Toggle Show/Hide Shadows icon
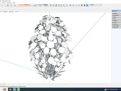Image resolution: width=121 pixels, height=91 pixels. [x=15, y=5]
